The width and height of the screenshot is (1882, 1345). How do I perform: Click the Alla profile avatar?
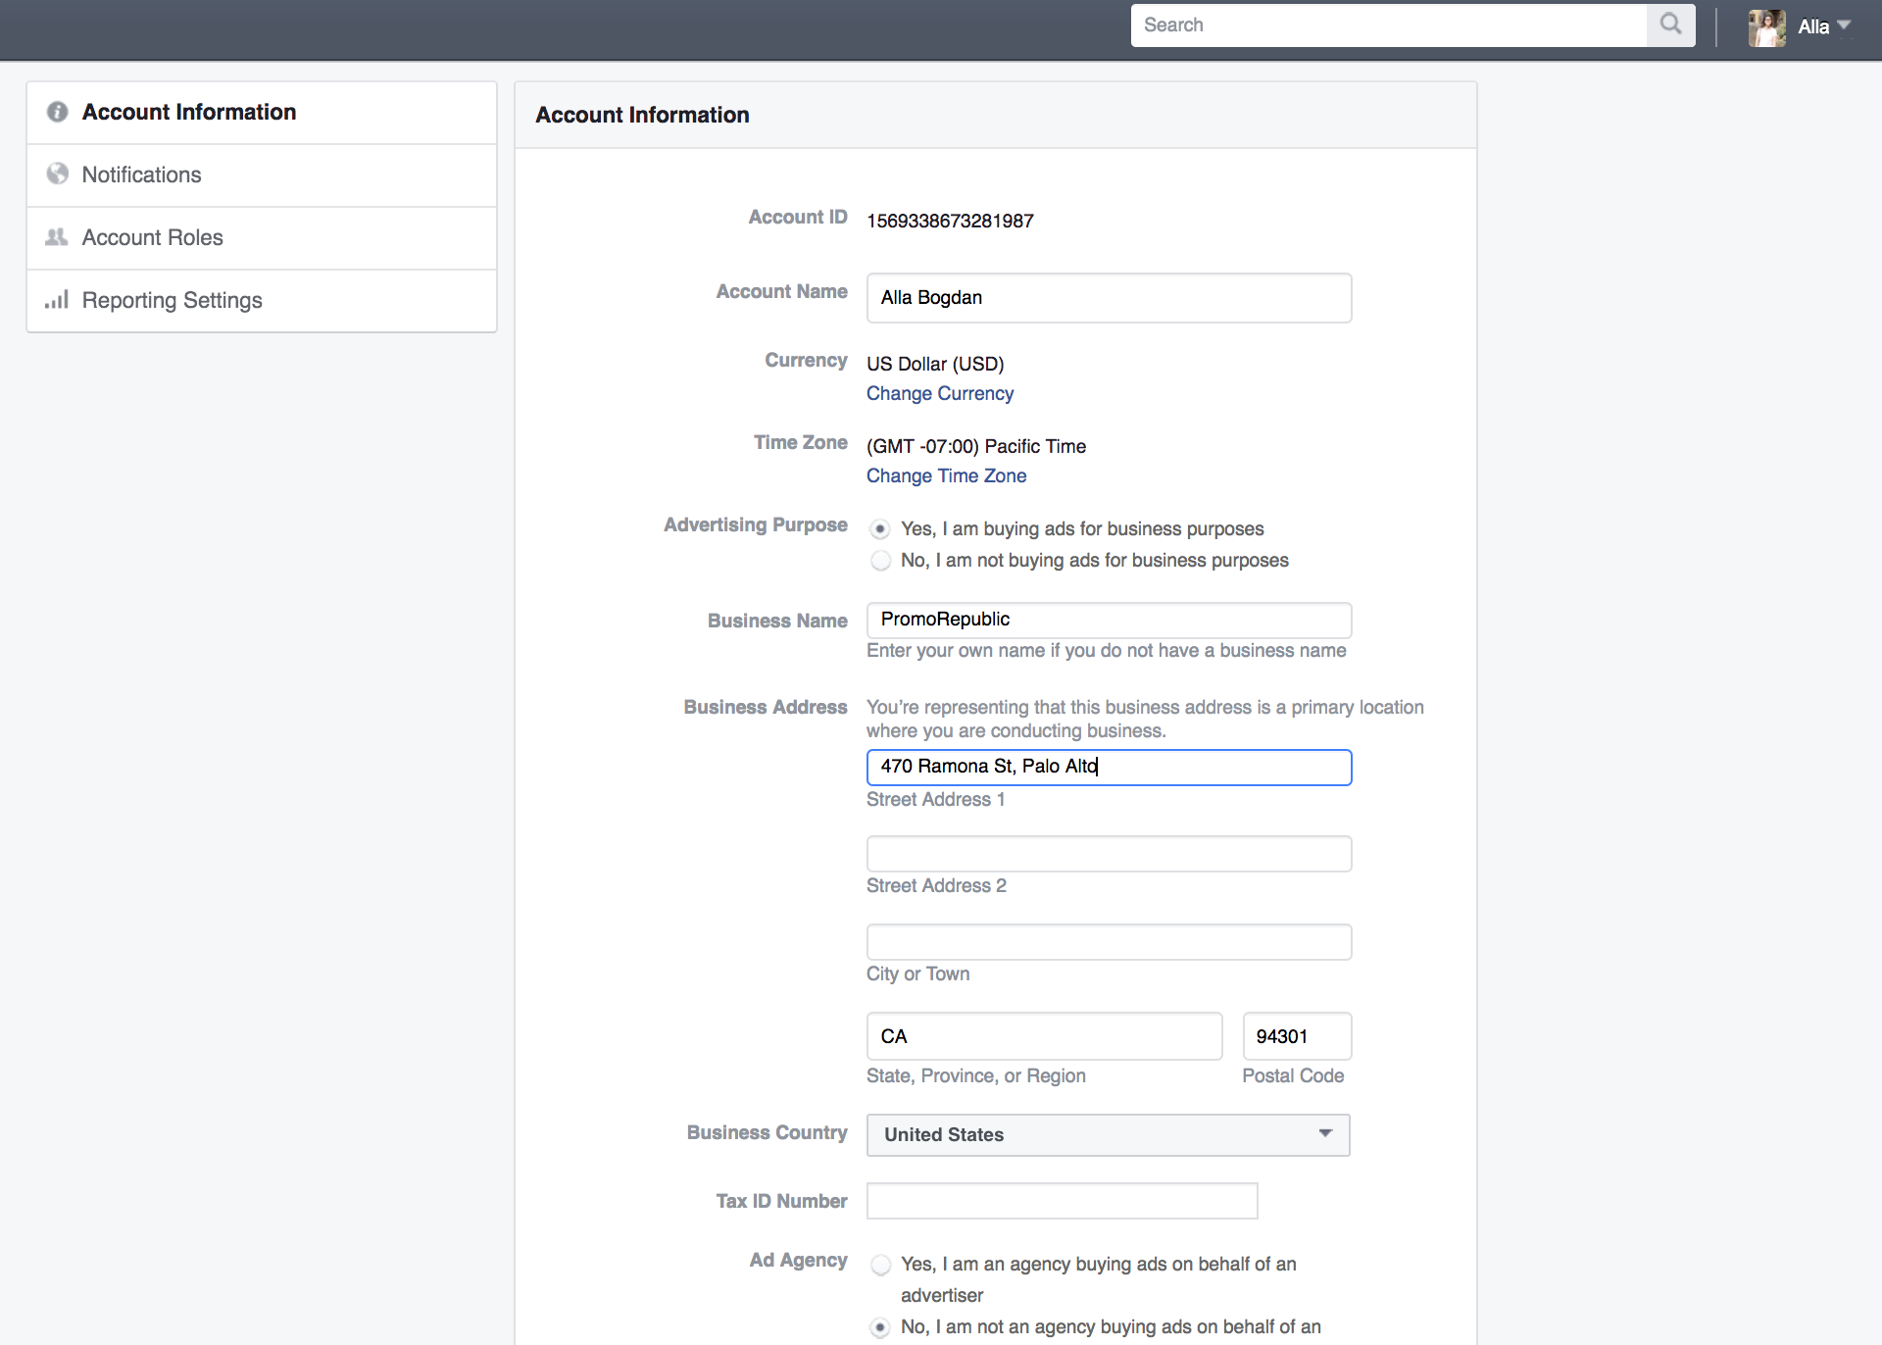(x=1766, y=27)
